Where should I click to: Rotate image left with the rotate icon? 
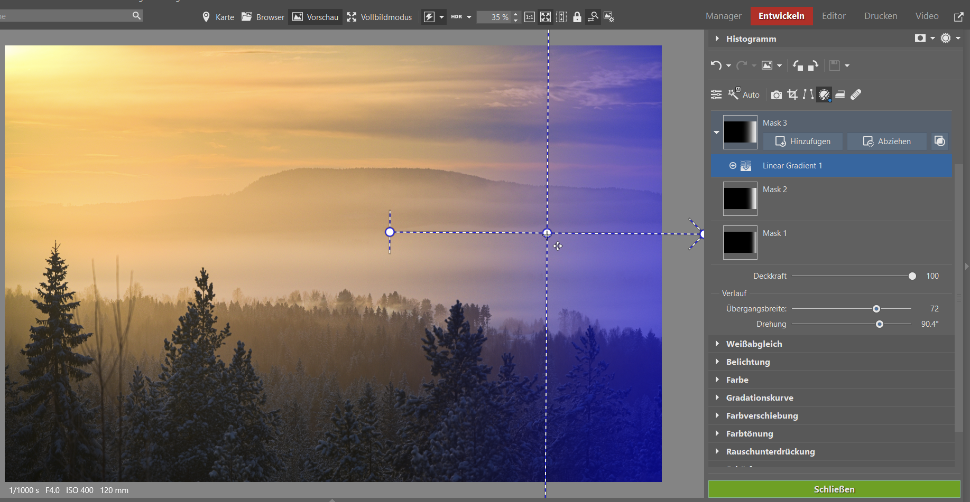(x=798, y=65)
